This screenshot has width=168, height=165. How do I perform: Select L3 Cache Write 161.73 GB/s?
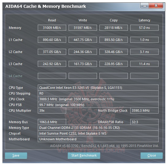(83, 64)
